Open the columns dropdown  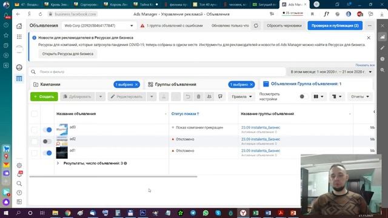tap(318, 97)
